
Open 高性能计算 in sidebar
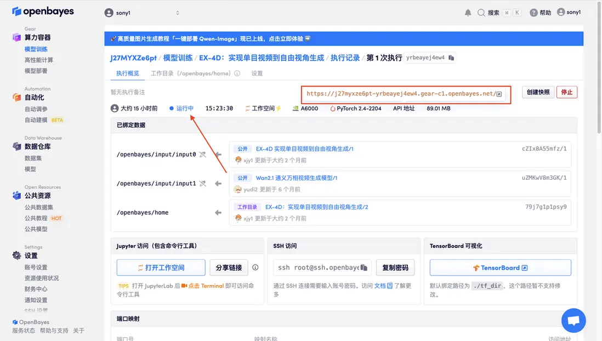click(39, 60)
